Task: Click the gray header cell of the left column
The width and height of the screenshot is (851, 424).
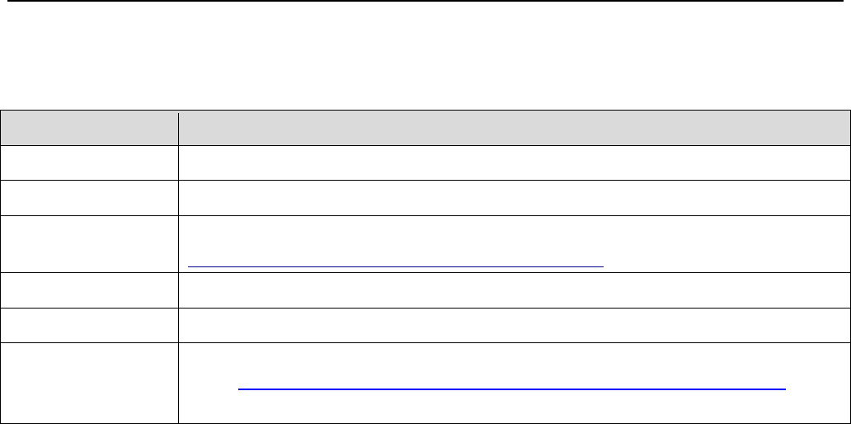Action: [x=90, y=129]
